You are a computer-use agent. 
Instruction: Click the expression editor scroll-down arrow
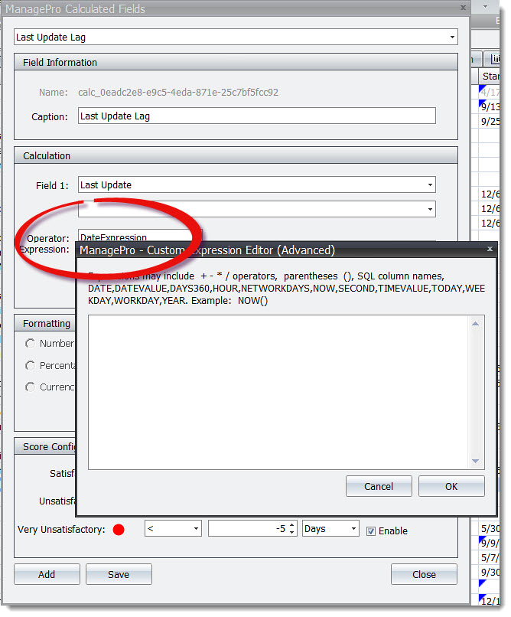coord(475,461)
